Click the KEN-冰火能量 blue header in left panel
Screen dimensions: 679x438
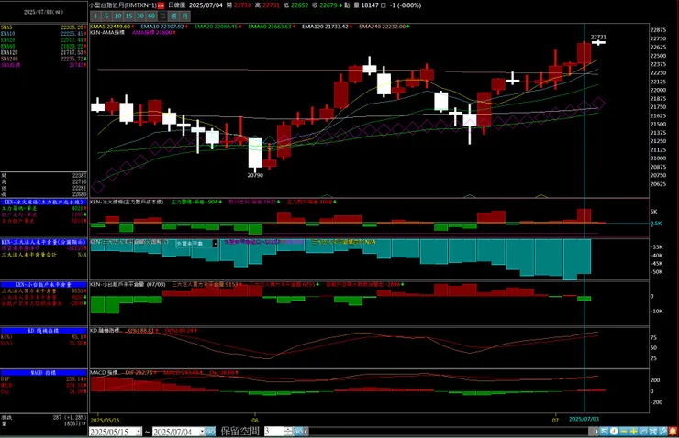click(44, 202)
